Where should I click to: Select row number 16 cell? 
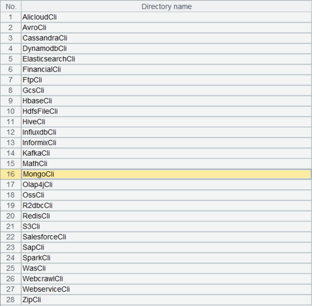(11, 174)
